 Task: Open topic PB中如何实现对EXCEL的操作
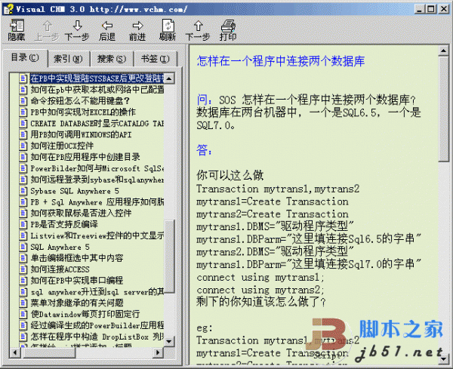coord(83,112)
